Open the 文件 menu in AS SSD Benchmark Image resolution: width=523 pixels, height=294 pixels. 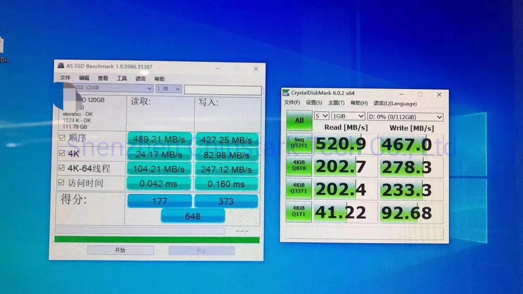[x=65, y=77]
